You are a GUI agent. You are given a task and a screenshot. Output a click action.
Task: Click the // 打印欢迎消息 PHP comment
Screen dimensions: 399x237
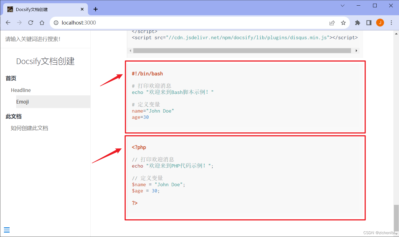coord(153,160)
